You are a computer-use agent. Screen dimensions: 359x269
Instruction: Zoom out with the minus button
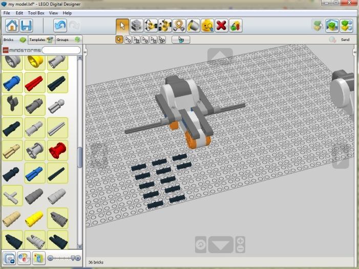(x=240, y=249)
